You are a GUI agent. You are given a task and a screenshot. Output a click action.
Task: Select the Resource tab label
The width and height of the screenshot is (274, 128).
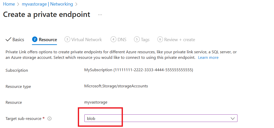(48, 40)
